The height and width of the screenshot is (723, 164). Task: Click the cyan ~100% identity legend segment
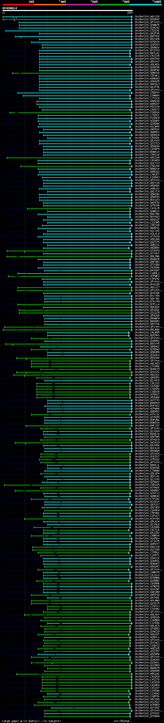click(x=146, y=5)
